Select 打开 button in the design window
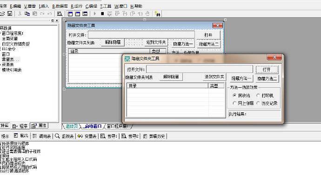This screenshot has height=176, width=321. pyautogui.click(x=208, y=35)
